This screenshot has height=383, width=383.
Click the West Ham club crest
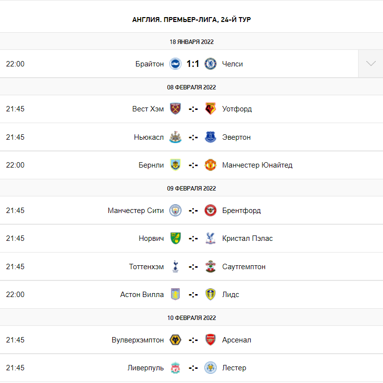tap(175, 109)
